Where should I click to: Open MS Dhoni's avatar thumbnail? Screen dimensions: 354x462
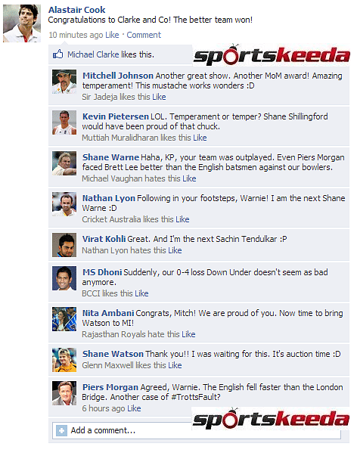[64, 278]
